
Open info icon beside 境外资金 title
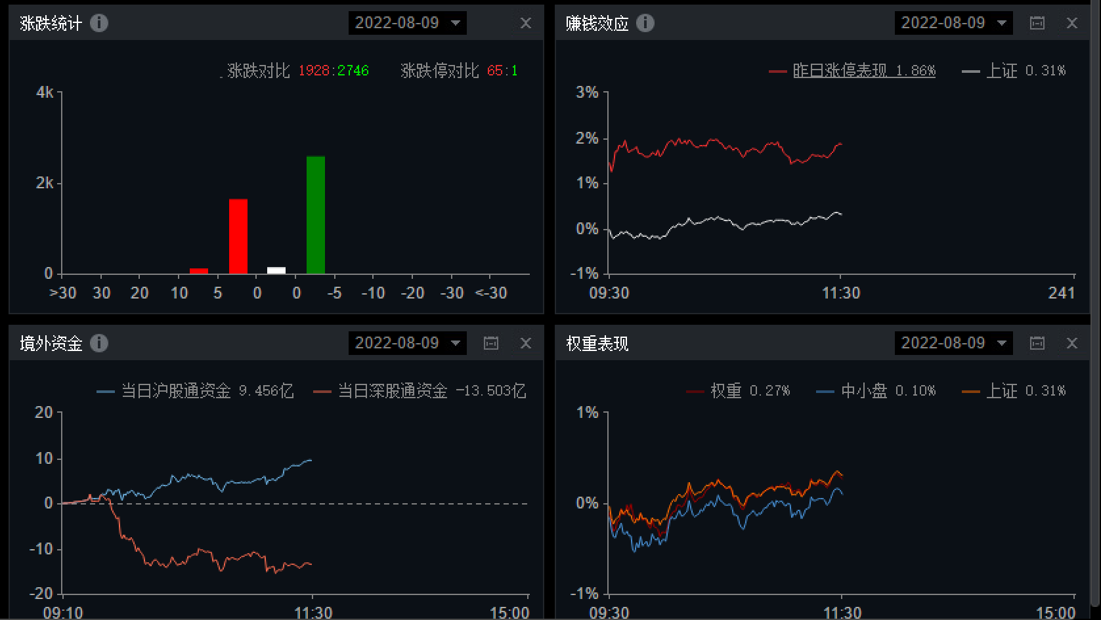[99, 343]
